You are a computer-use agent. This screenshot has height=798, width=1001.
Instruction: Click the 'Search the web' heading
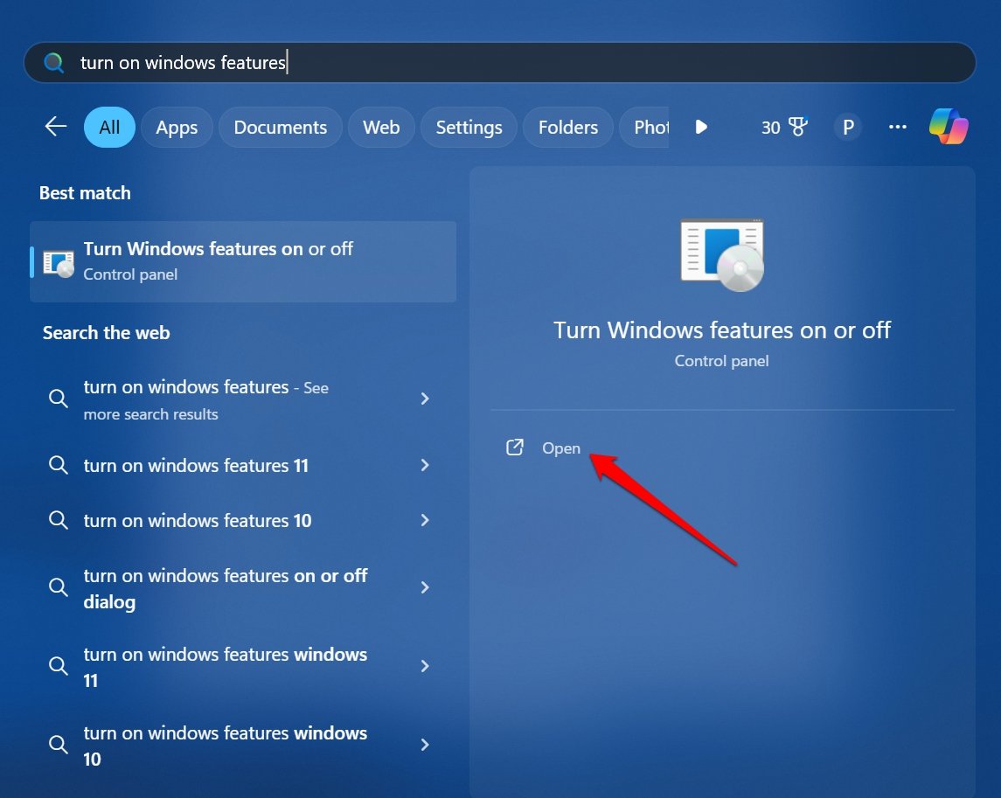106,333
